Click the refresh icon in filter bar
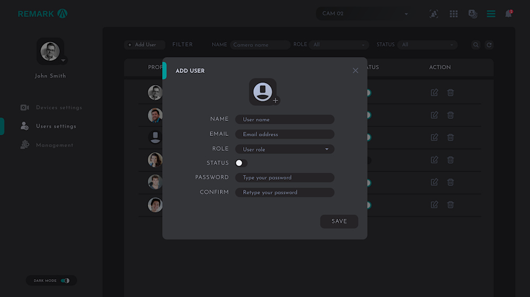The height and width of the screenshot is (297, 530). pos(489,45)
